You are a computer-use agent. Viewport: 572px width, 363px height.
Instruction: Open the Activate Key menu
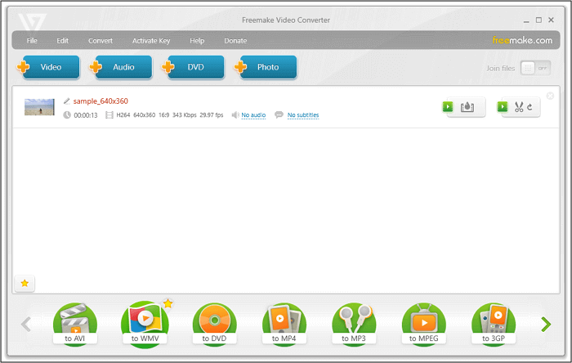coord(151,40)
